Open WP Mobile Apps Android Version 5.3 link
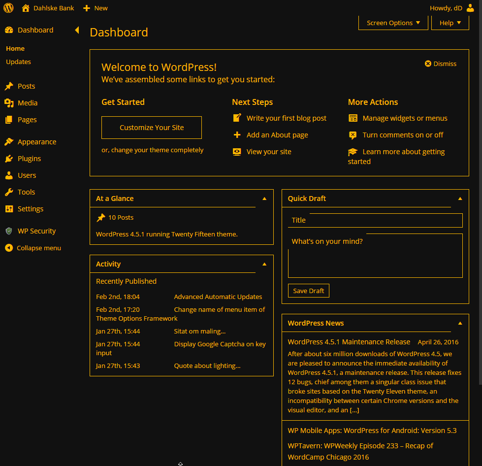This screenshot has width=482, height=466. (372, 431)
